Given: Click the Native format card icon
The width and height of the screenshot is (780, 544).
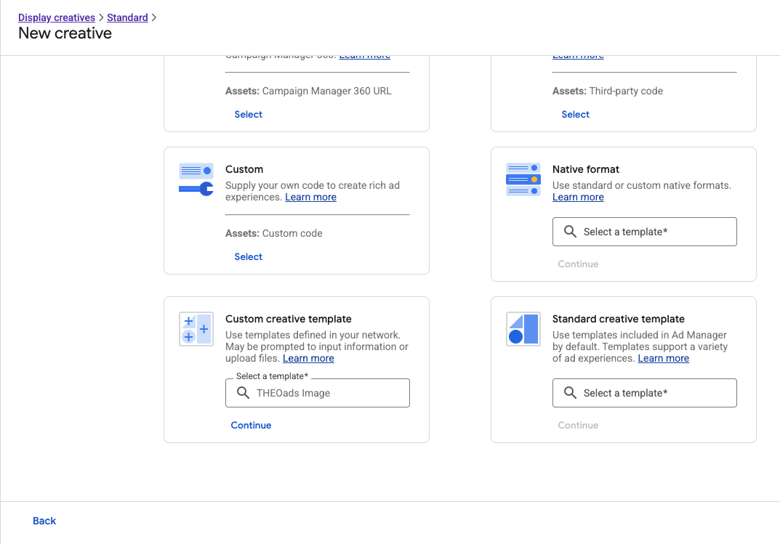Looking at the screenshot, I should click(523, 180).
